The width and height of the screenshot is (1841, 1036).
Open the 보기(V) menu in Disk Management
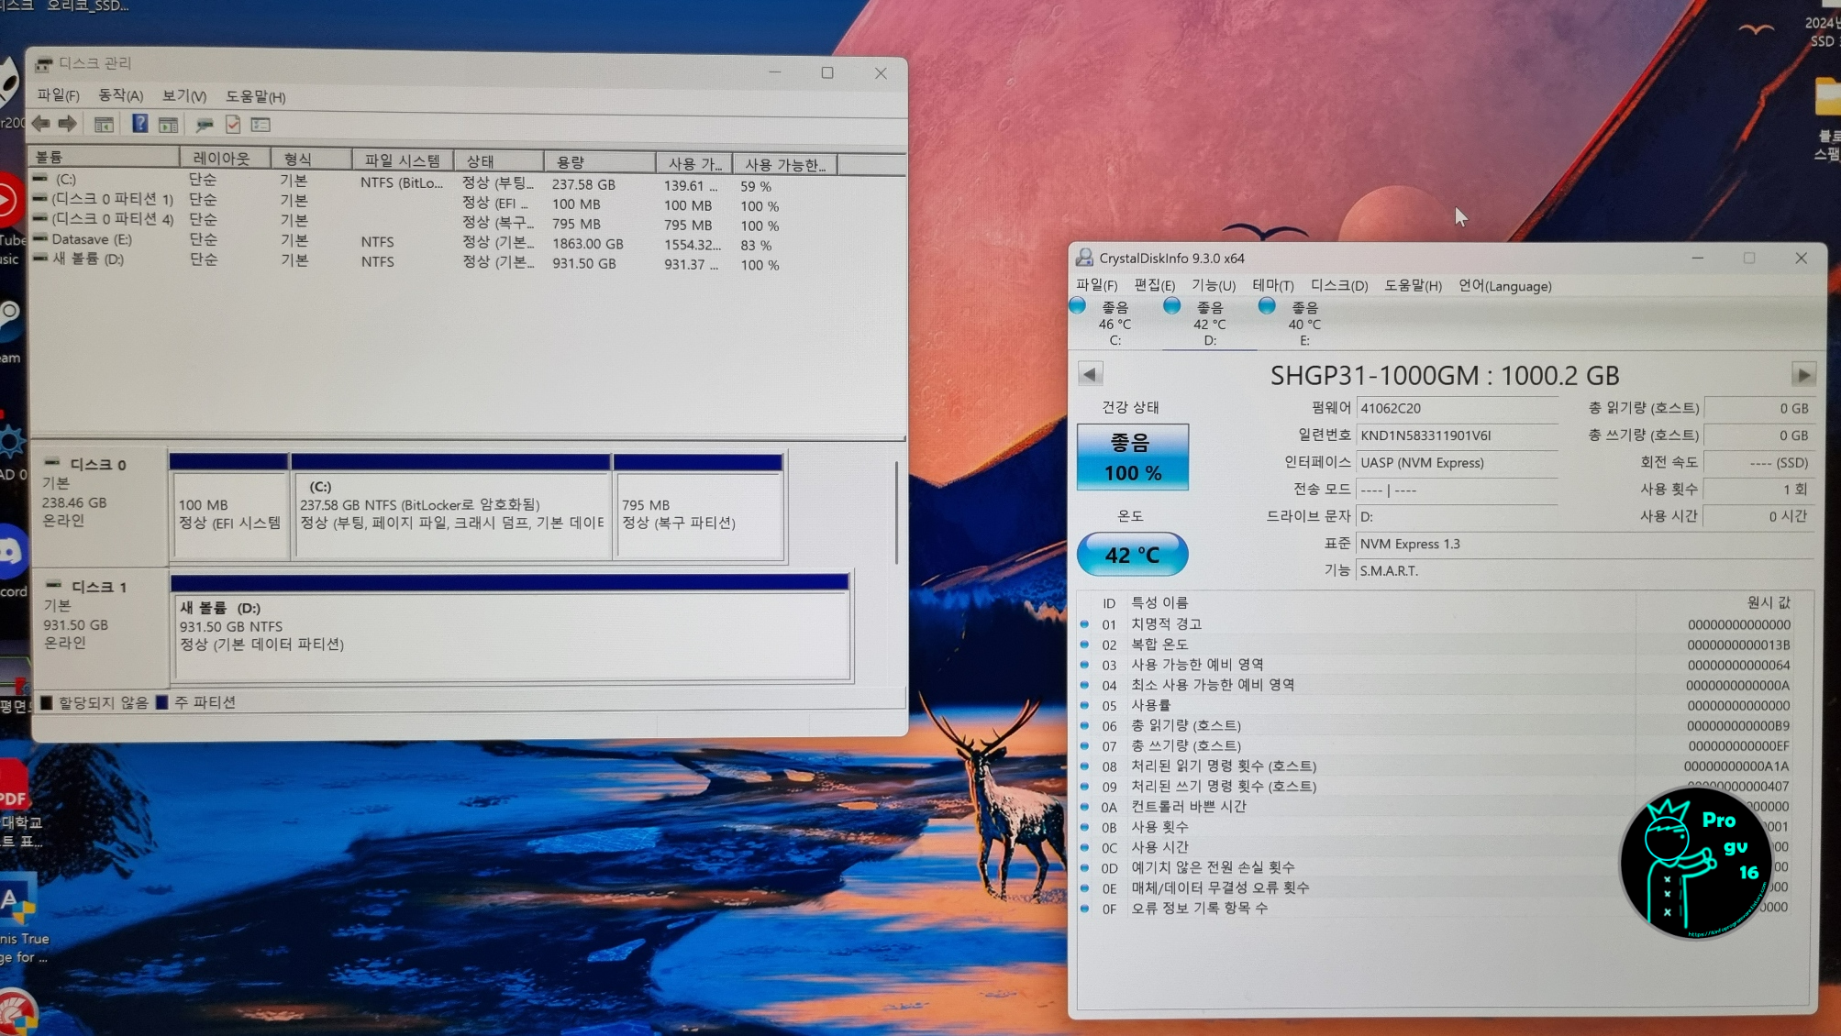tap(183, 95)
